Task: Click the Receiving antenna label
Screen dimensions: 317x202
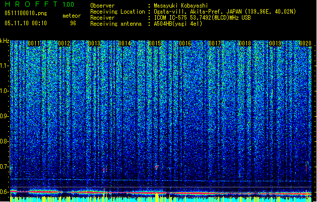Action: [116, 24]
